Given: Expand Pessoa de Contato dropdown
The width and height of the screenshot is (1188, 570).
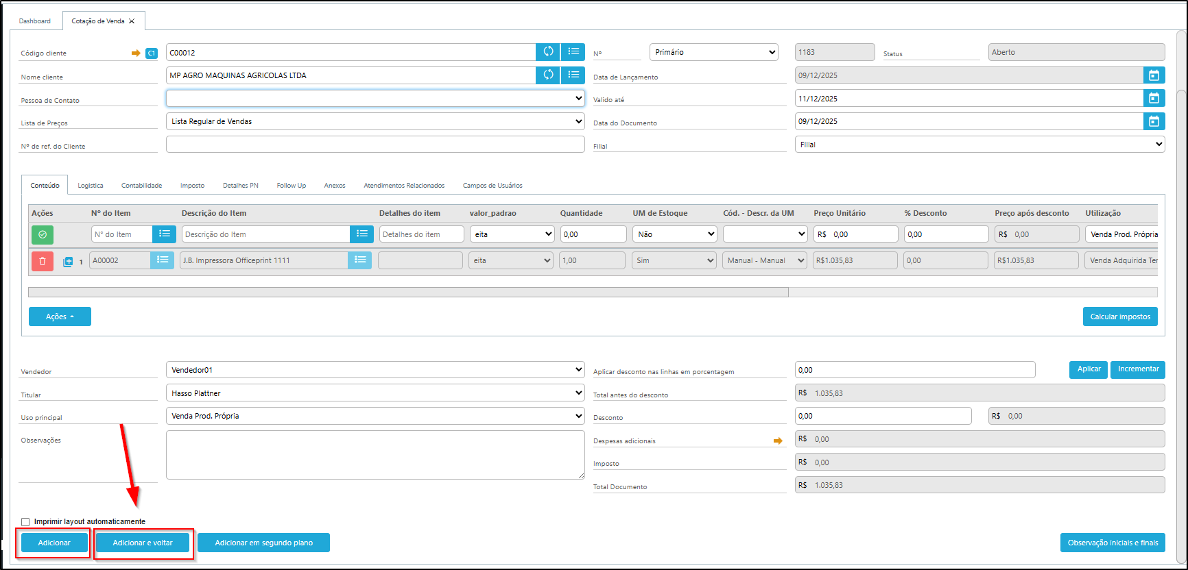Looking at the screenshot, I should (375, 99).
